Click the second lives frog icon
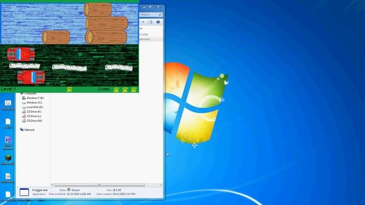The height and width of the screenshot is (205, 365). click(x=125, y=89)
